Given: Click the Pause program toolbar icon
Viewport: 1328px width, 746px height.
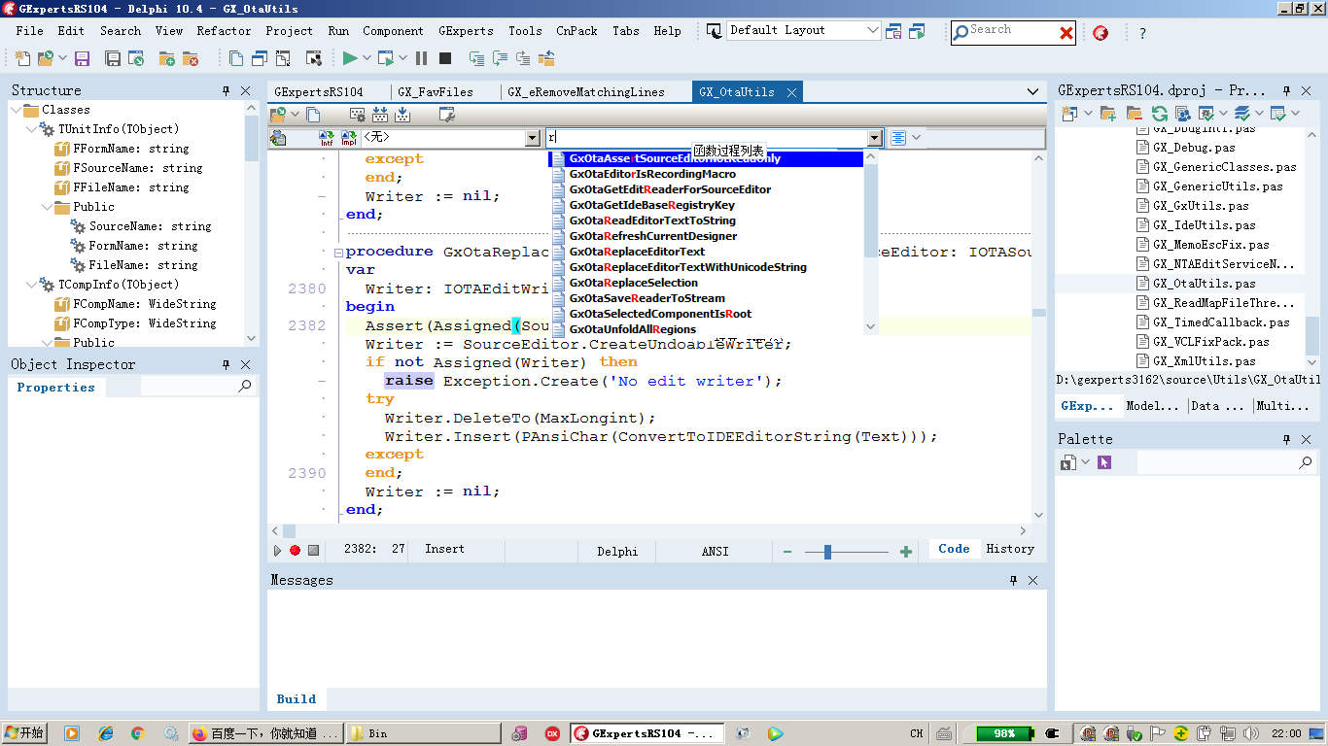Looking at the screenshot, I should pos(421,58).
